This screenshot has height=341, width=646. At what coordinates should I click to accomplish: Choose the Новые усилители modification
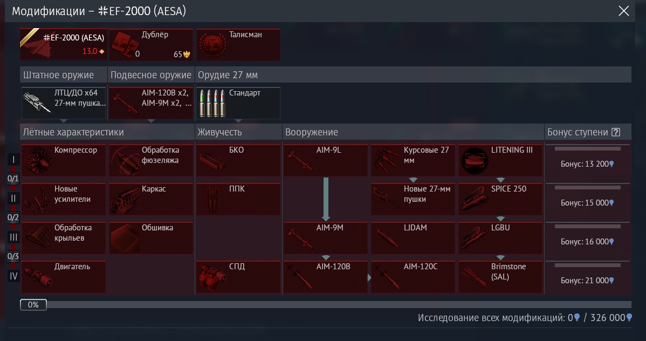click(x=64, y=199)
